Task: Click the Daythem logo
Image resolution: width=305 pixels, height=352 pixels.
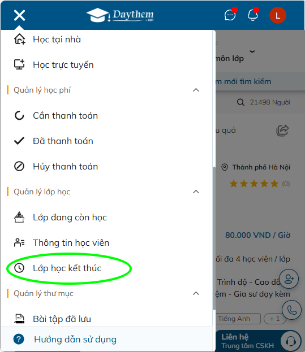Action: pos(121,15)
